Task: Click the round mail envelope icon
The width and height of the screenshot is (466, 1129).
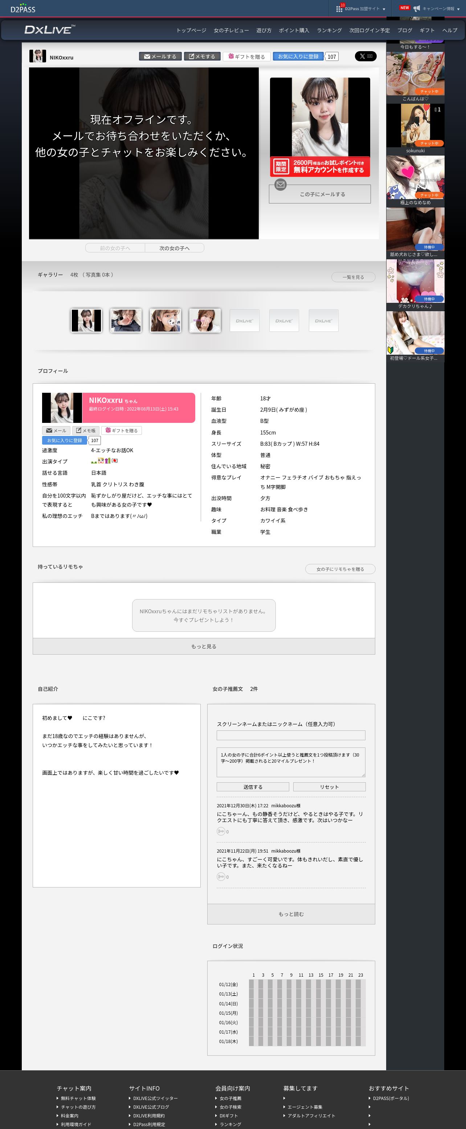Action: pyautogui.click(x=281, y=185)
